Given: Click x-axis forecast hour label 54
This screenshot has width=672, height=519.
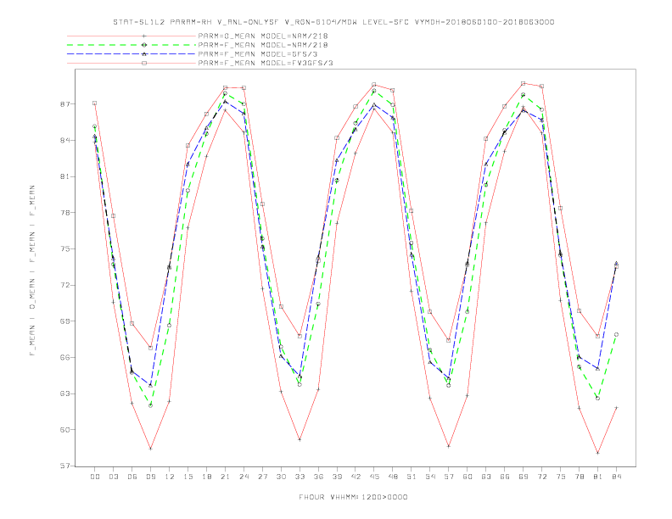Looking at the screenshot, I should pyautogui.click(x=430, y=477).
